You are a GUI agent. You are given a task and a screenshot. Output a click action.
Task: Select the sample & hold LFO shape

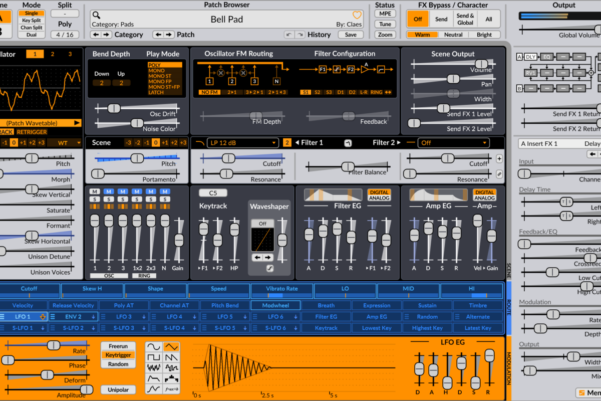point(171,368)
